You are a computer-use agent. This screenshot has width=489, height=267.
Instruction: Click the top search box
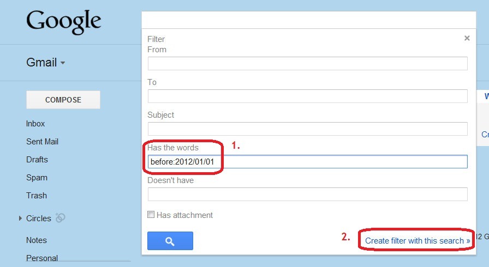(x=309, y=20)
